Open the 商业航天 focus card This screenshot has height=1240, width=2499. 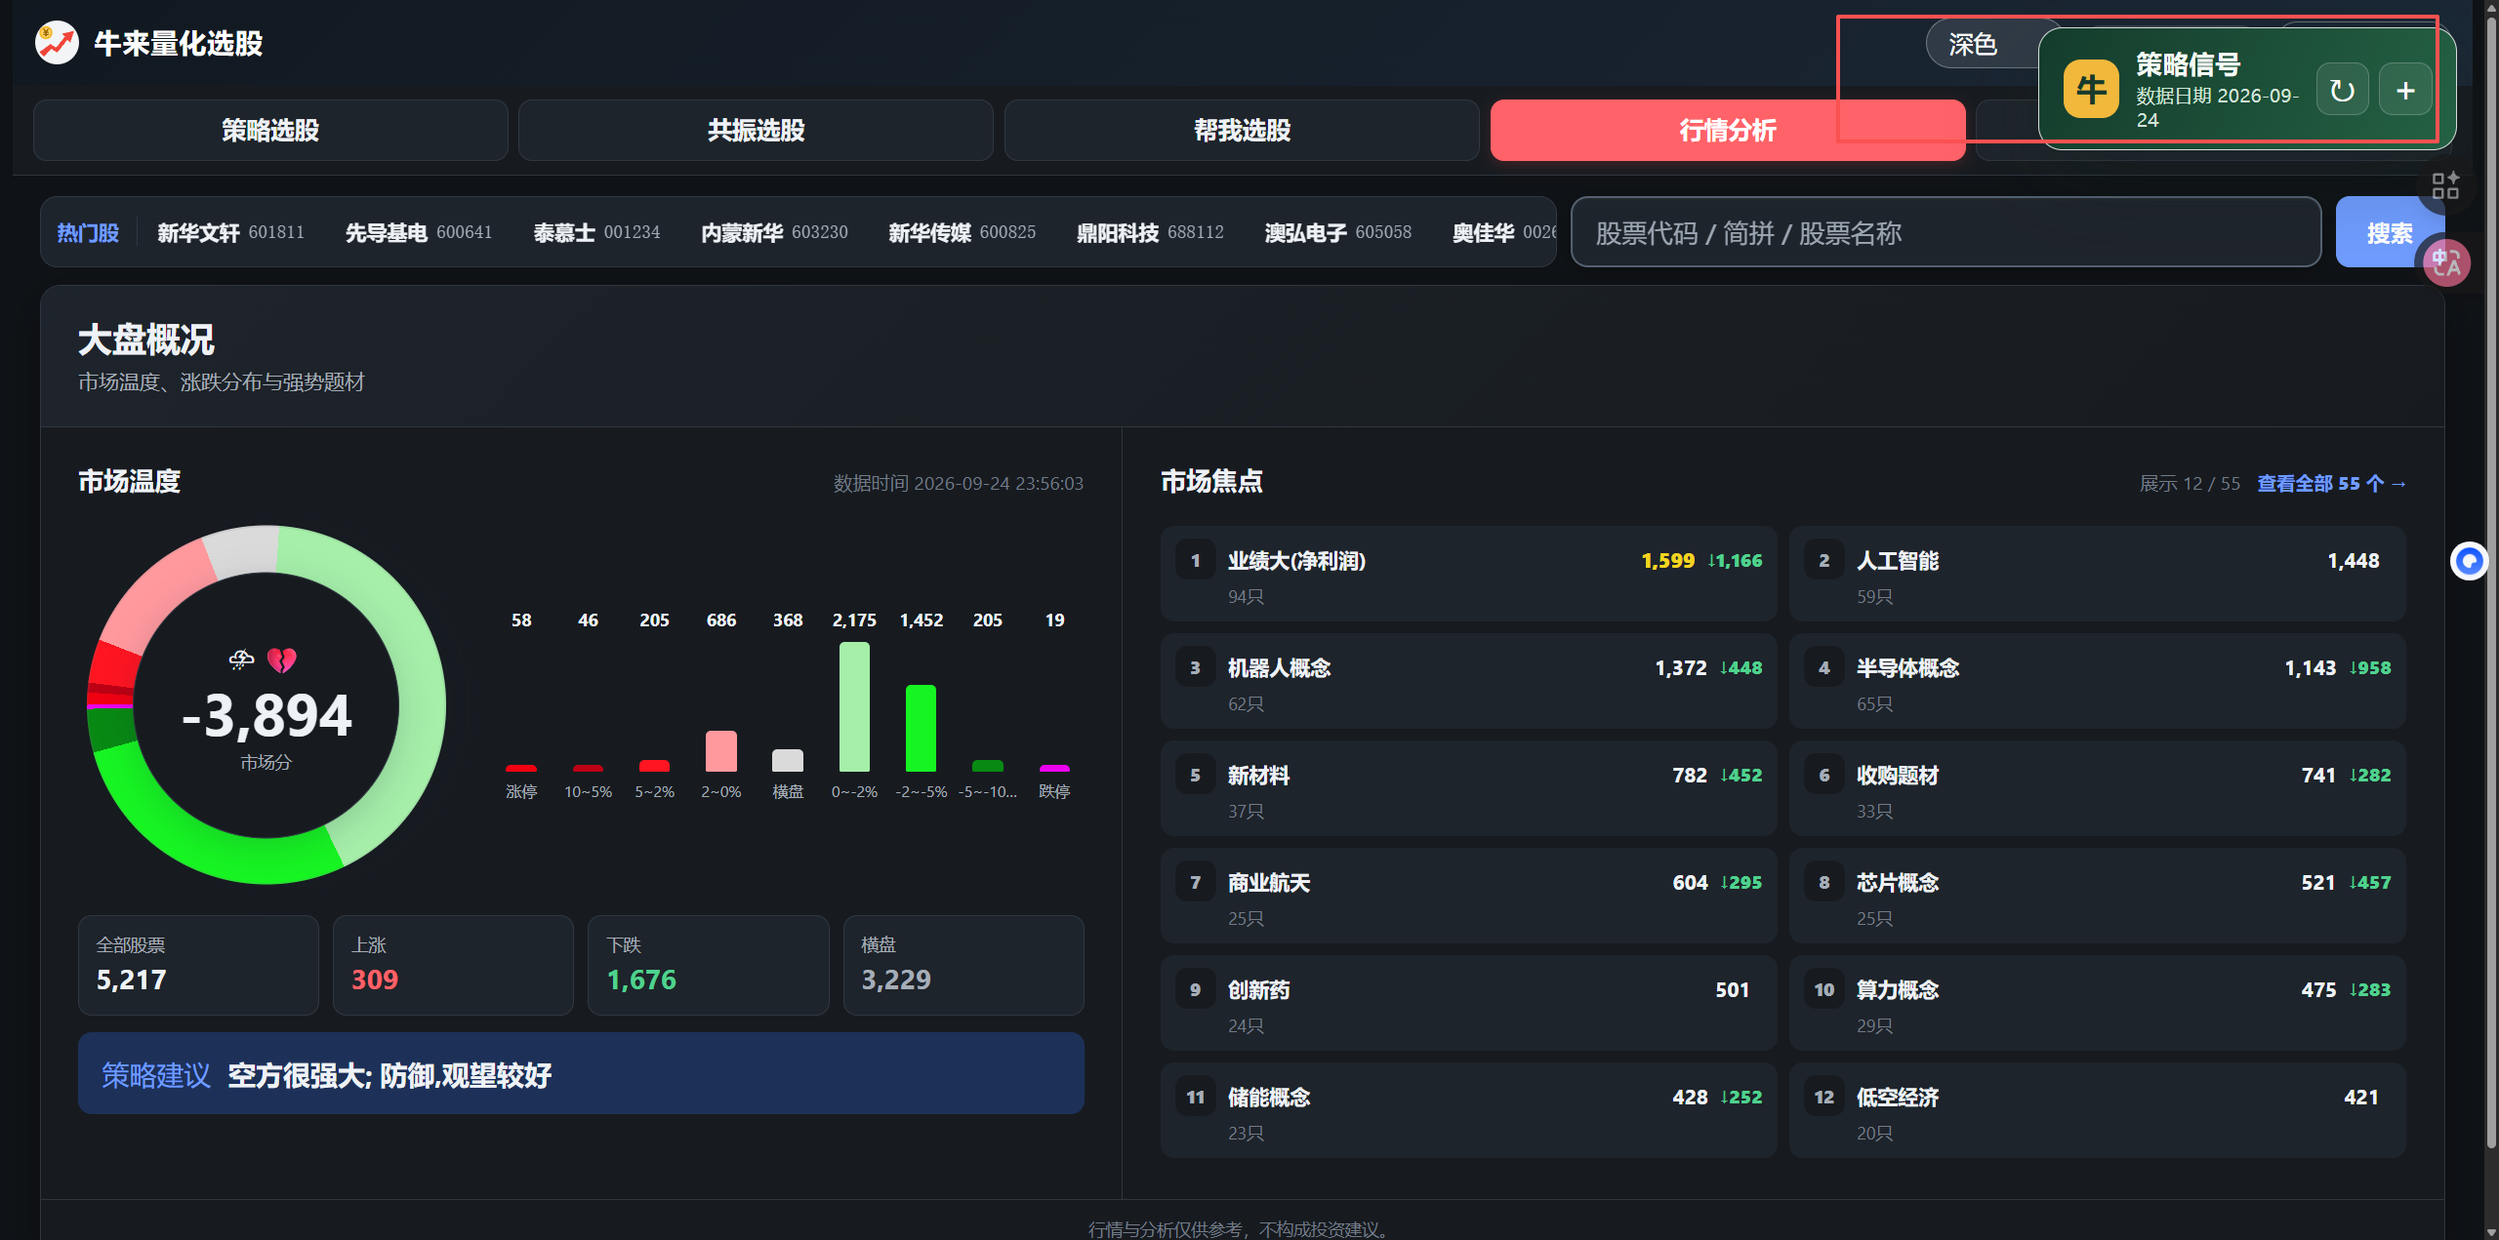click(x=1468, y=896)
